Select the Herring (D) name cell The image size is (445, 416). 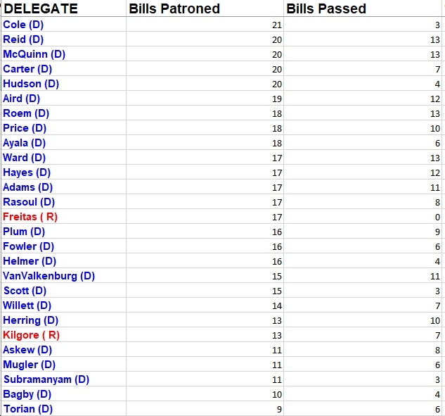63,320
